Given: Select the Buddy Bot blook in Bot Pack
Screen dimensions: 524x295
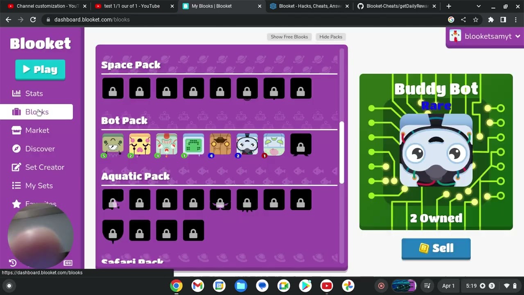Looking at the screenshot, I should (x=247, y=145).
